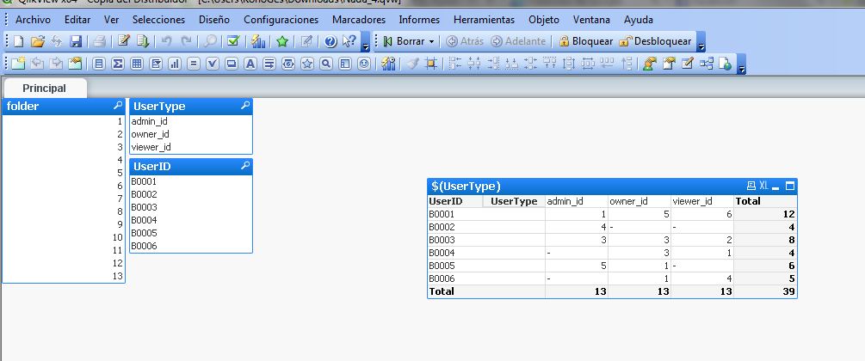Screen dimensions: 865x361
Task: Open the Marcadores menu
Action: (359, 20)
